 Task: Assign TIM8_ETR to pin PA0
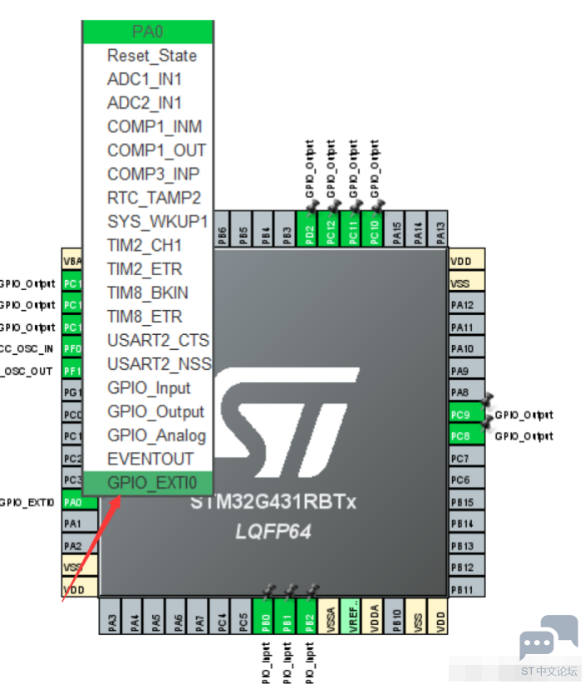tap(148, 317)
